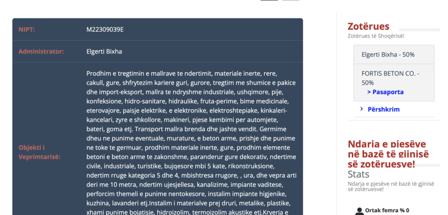
Task: Click the NIPT value M22309039E
Action: 105,29
